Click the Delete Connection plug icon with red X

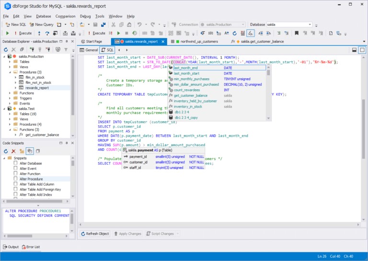tap(48, 49)
